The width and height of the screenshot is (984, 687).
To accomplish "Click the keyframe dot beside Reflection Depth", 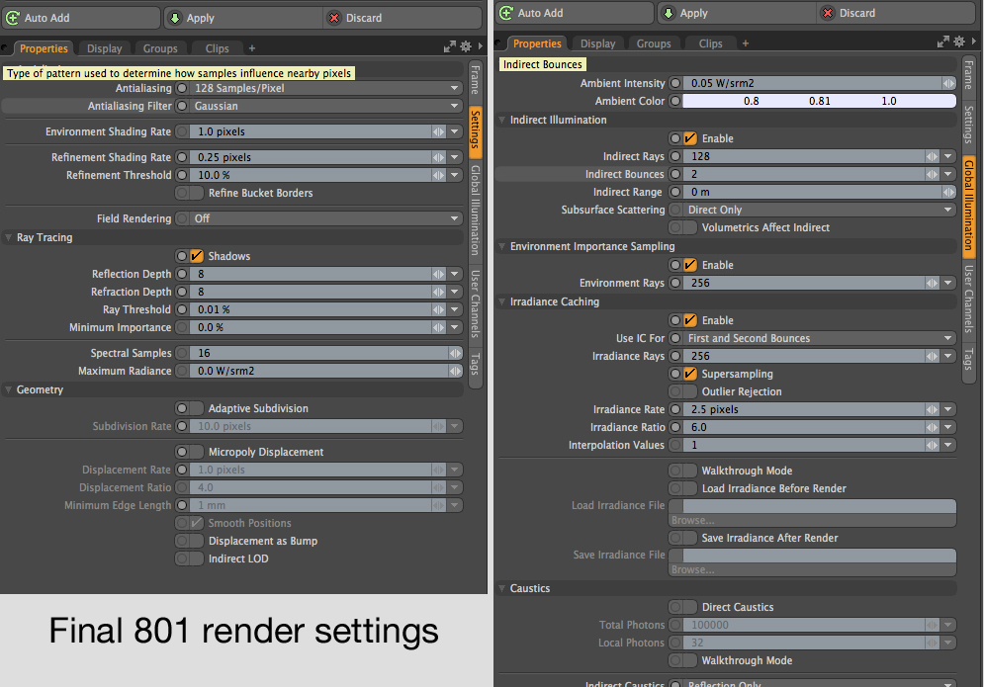I will pyautogui.click(x=181, y=274).
